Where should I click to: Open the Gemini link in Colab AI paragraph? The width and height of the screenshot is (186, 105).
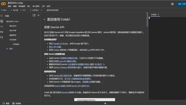tap(65, 92)
